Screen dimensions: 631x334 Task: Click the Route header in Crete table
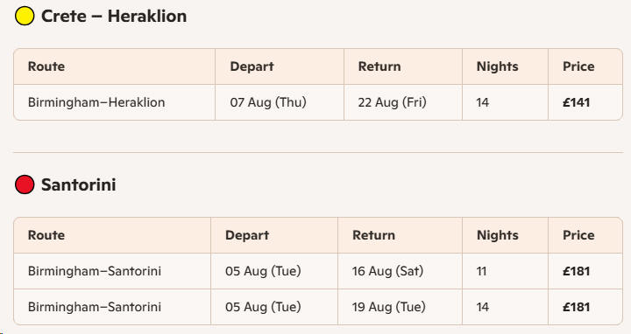coord(46,66)
